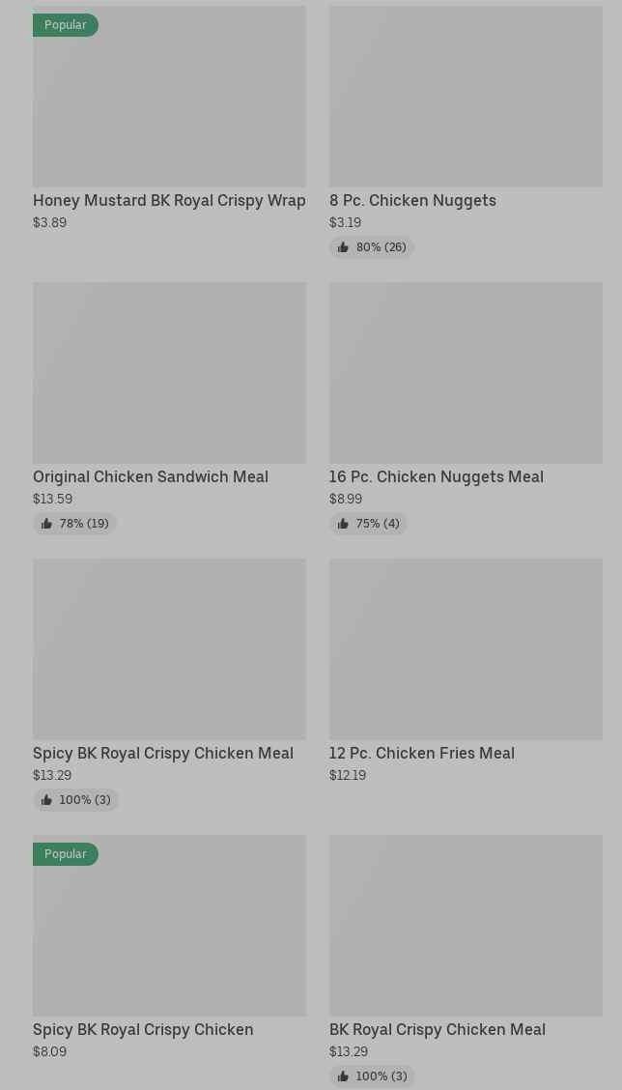Viewport: 622px width, 1090px height.
Task: Open Honey Mustard BK Royal Crispy Wrap image
Action: tap(170, 97)
